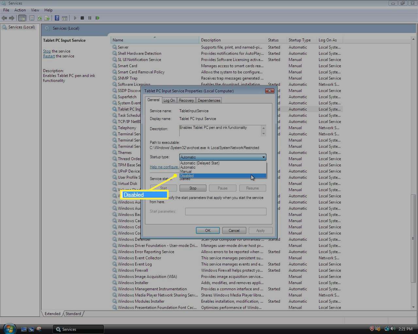The image size is (418, 334).
Task: Open the File menu
Action: [6, 10]
